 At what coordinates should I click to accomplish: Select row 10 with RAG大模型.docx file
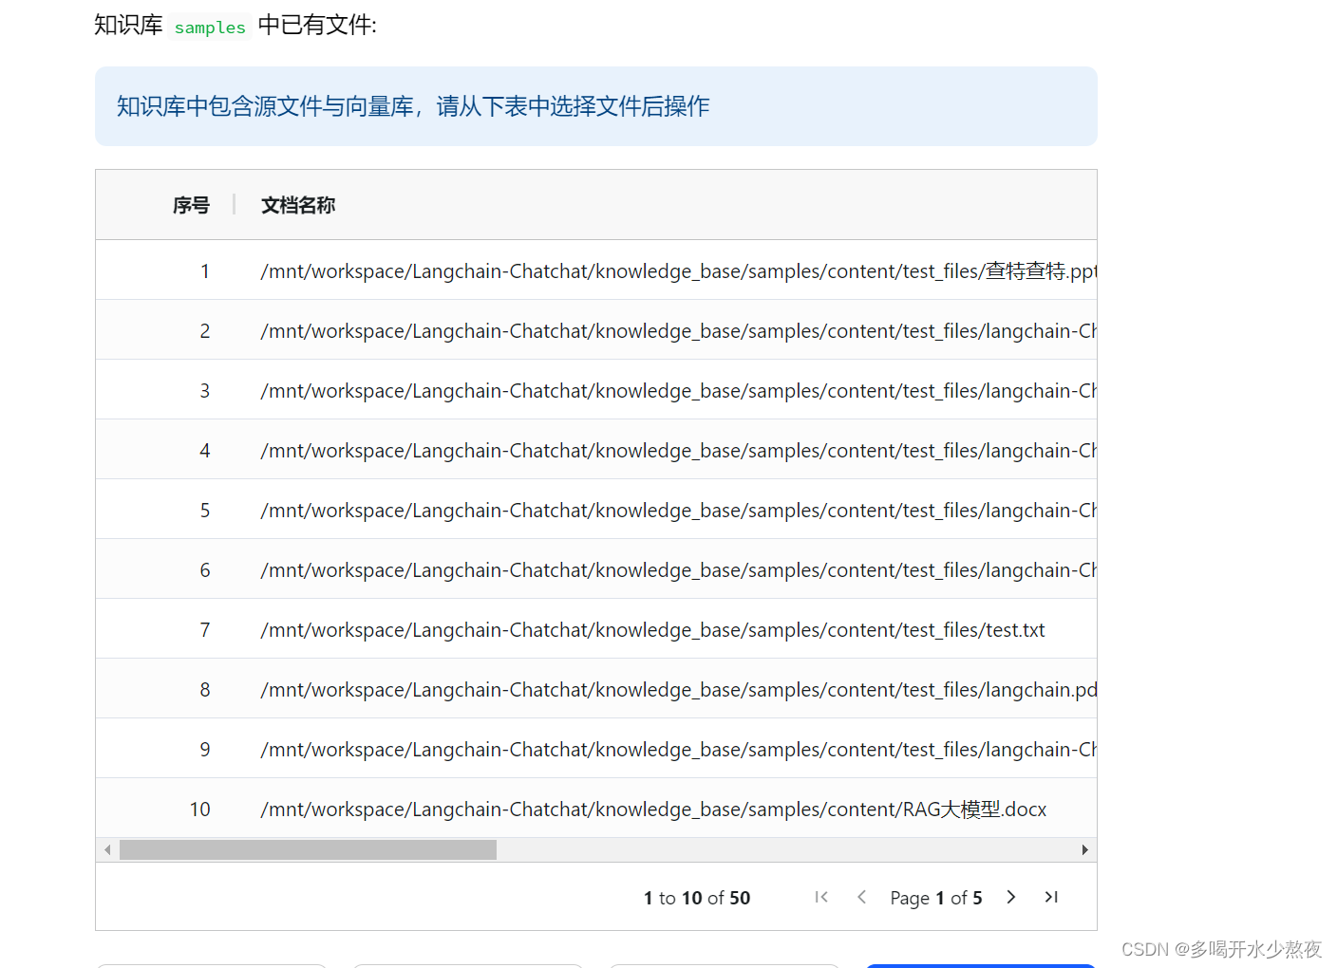596,809
